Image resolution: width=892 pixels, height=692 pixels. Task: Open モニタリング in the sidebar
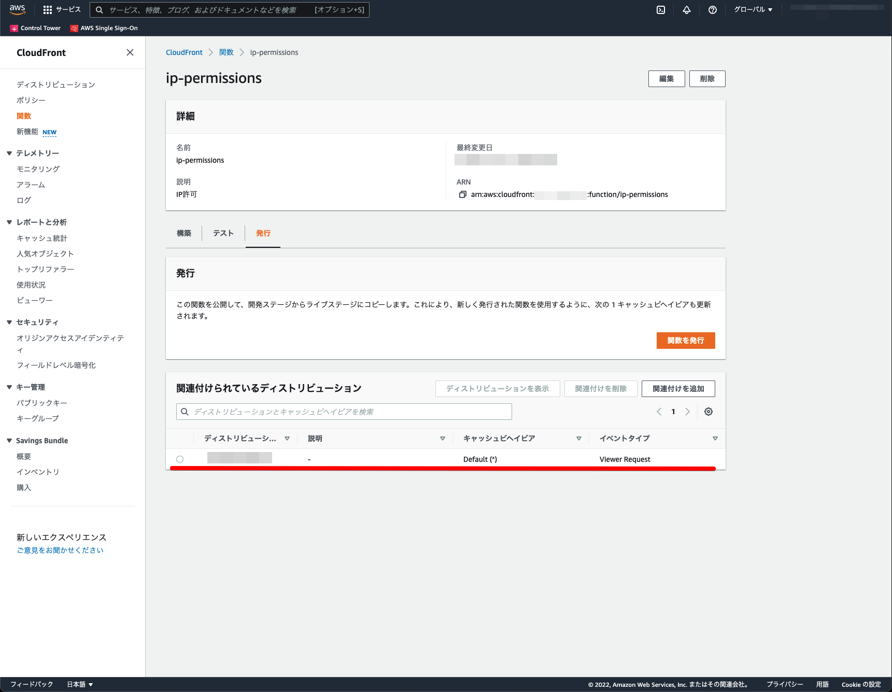(38, 169)
